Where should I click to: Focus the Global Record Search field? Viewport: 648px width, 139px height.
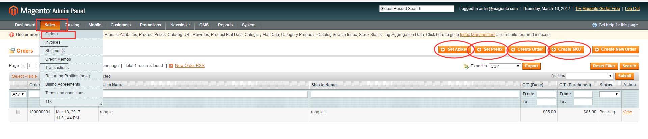click(x=416, y=9)
